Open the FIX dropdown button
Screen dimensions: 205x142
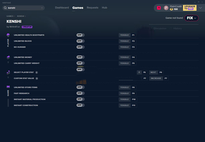191,18
